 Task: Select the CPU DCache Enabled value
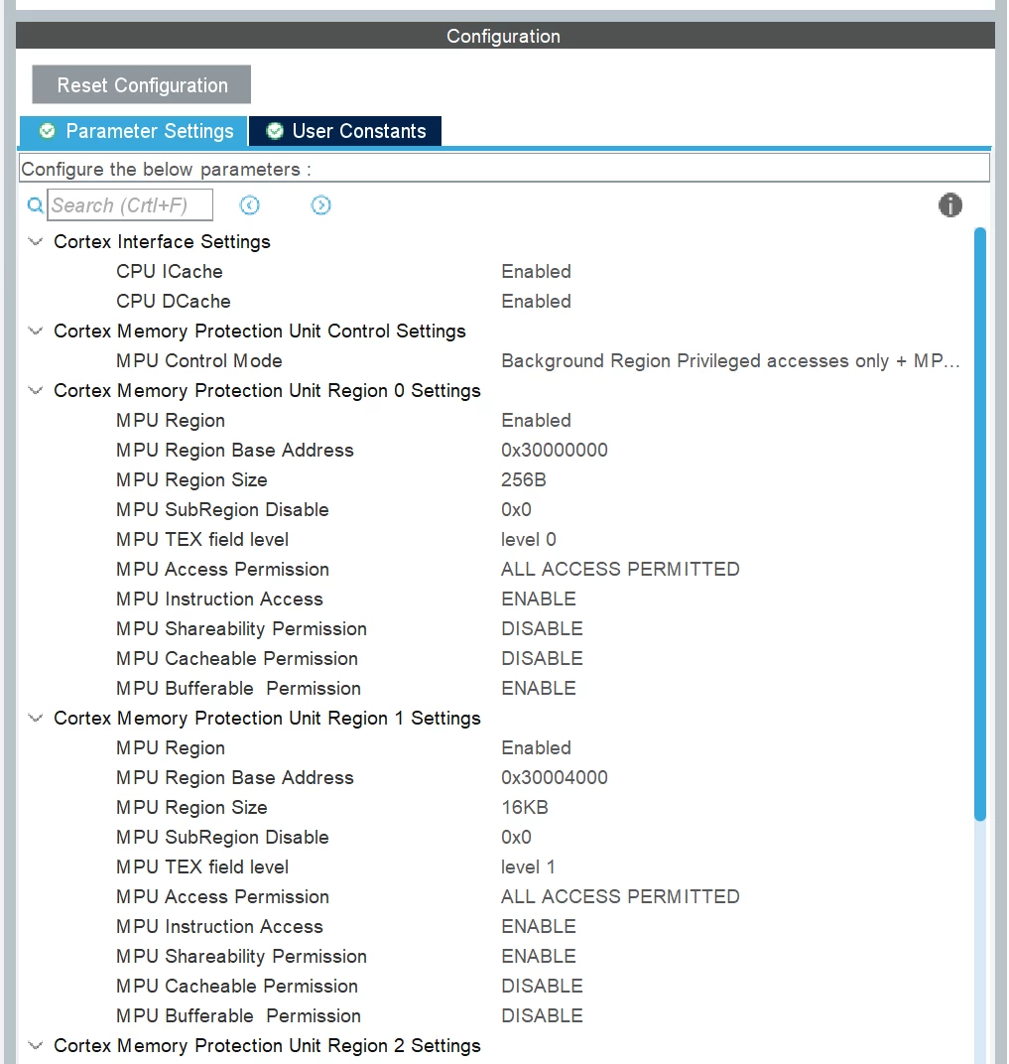coord(536,302)
